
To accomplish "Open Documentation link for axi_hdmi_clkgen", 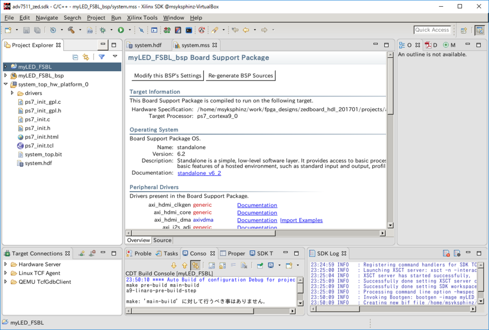I will coord(257,205).
